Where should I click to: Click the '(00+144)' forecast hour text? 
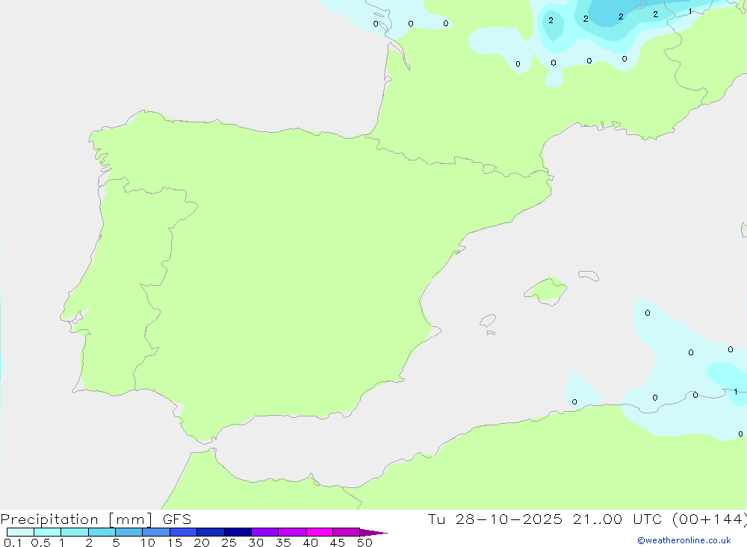710,519
